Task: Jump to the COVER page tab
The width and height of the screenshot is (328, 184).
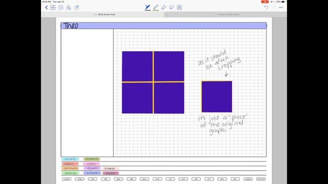Action: [67, 179]
